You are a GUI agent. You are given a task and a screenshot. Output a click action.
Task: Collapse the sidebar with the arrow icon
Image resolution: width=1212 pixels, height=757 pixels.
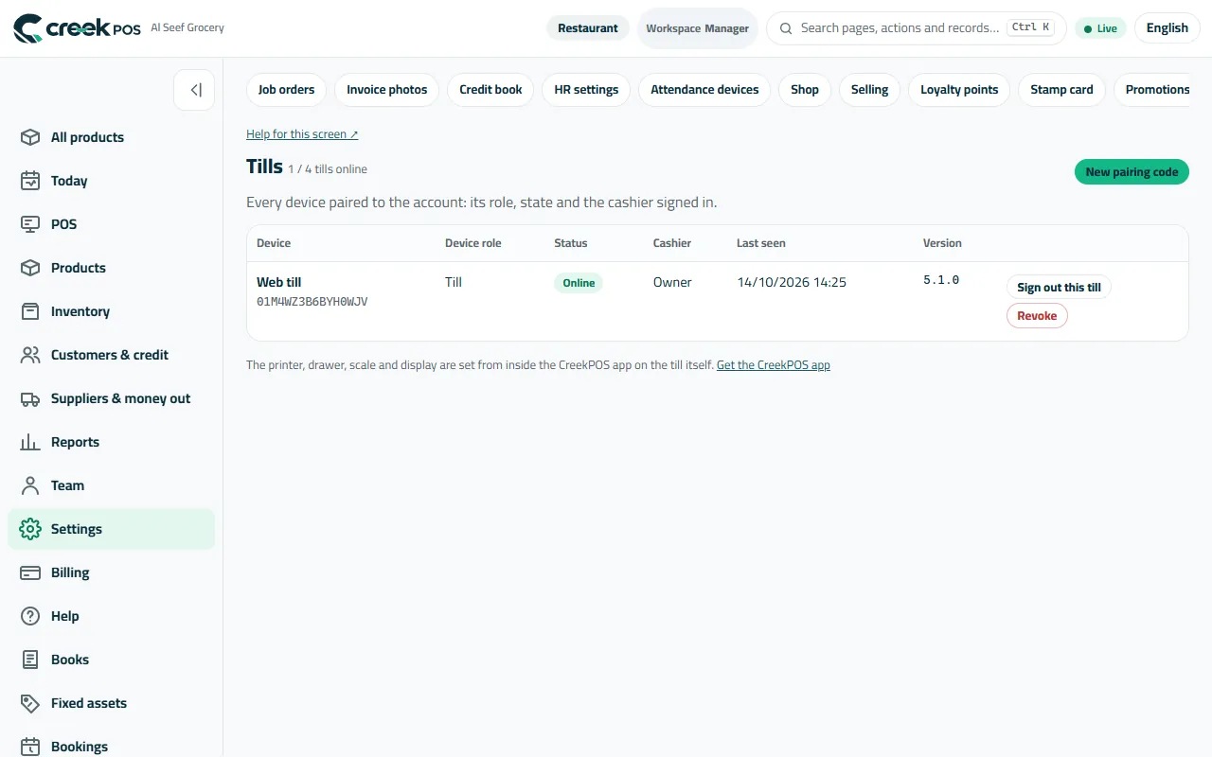[x=194, y=90]
